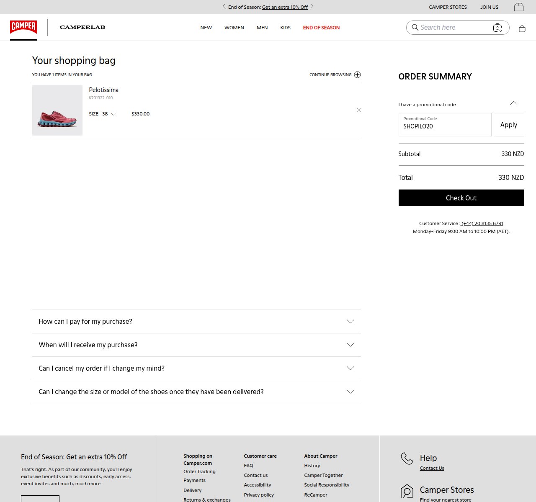The width and height of the screenshot is (536, 502).
Task: Open the size 38 dropdown
Action: click(108, 114)
